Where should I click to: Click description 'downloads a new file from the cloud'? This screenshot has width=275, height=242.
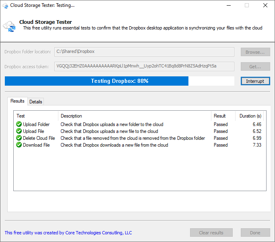134,145
